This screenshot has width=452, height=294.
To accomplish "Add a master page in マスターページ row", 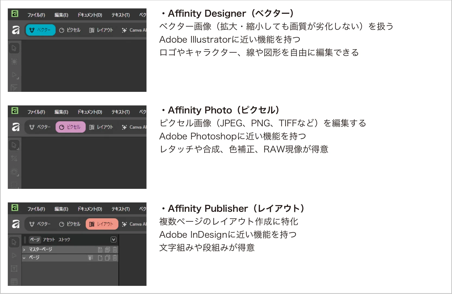I will pos(100,249).
